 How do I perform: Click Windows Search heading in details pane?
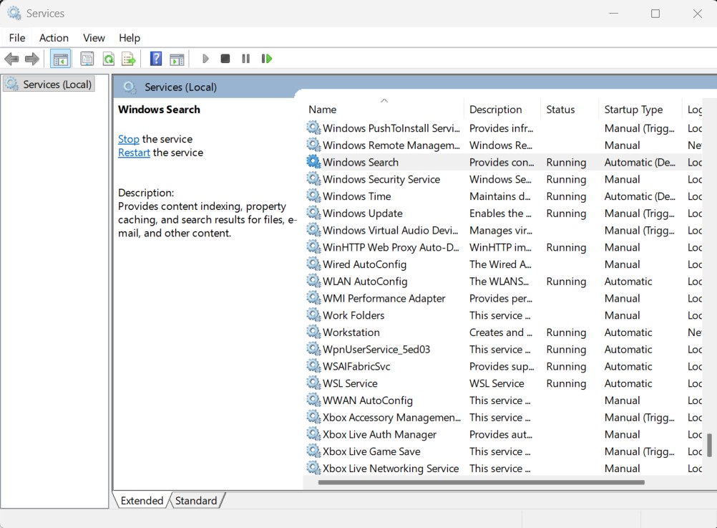[x=159, y=110]
